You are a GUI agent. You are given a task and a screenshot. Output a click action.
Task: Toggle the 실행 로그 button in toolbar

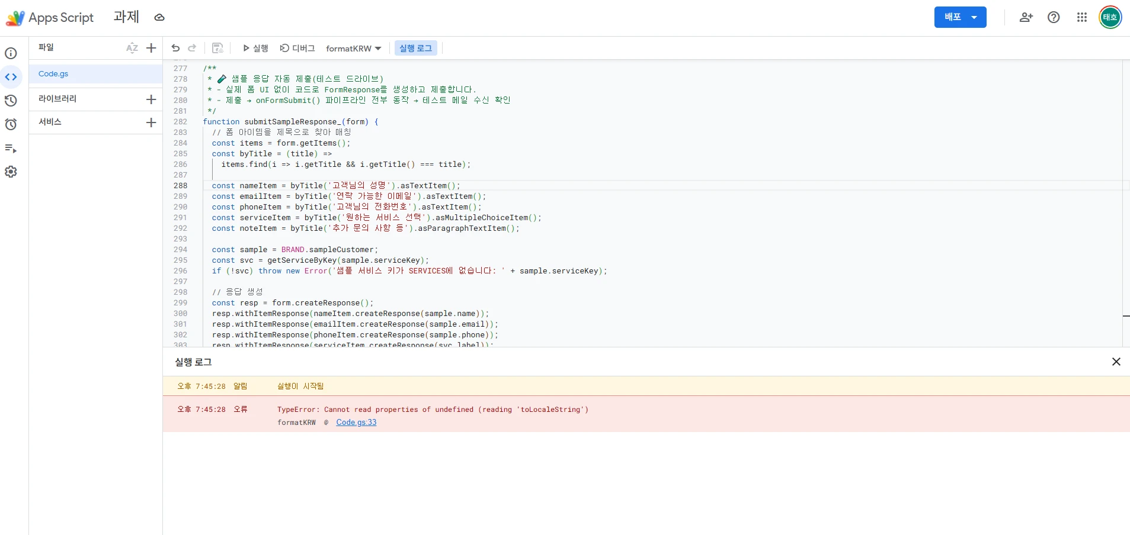pyautogui.click(x=415, y=48)
